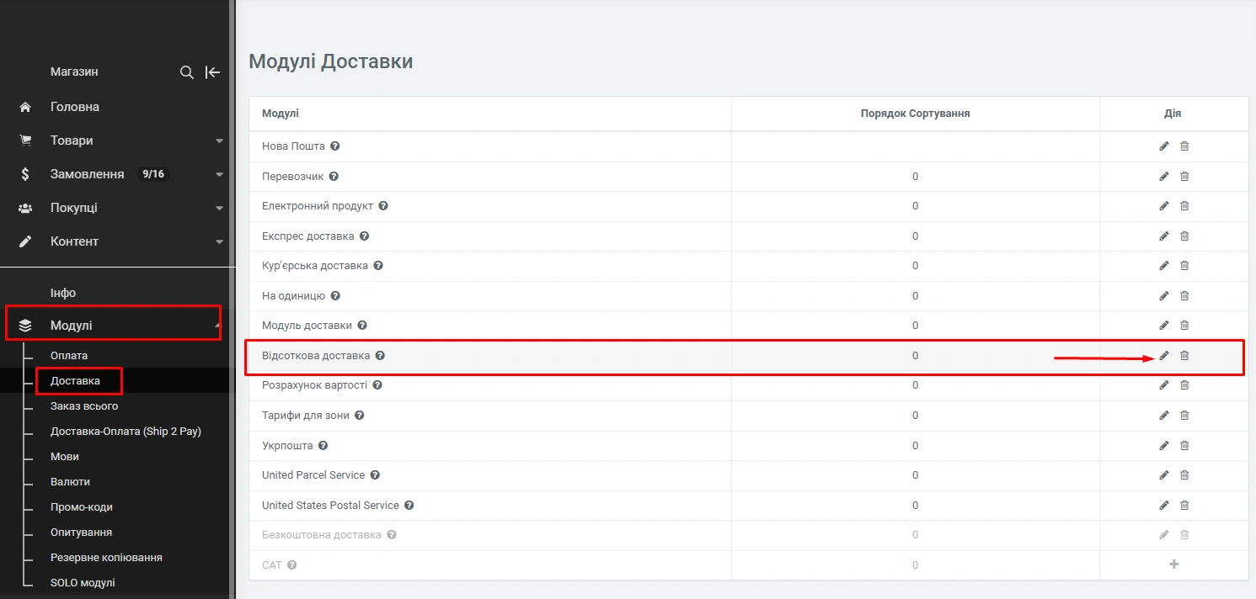1256x599 pixels.
Task: Edit the Тарифи для зони module
Action: point(1164,416)
